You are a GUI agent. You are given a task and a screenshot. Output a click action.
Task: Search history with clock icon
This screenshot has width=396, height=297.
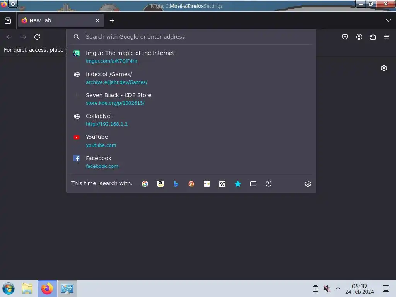pyautogui.click(x=268, y=184)
